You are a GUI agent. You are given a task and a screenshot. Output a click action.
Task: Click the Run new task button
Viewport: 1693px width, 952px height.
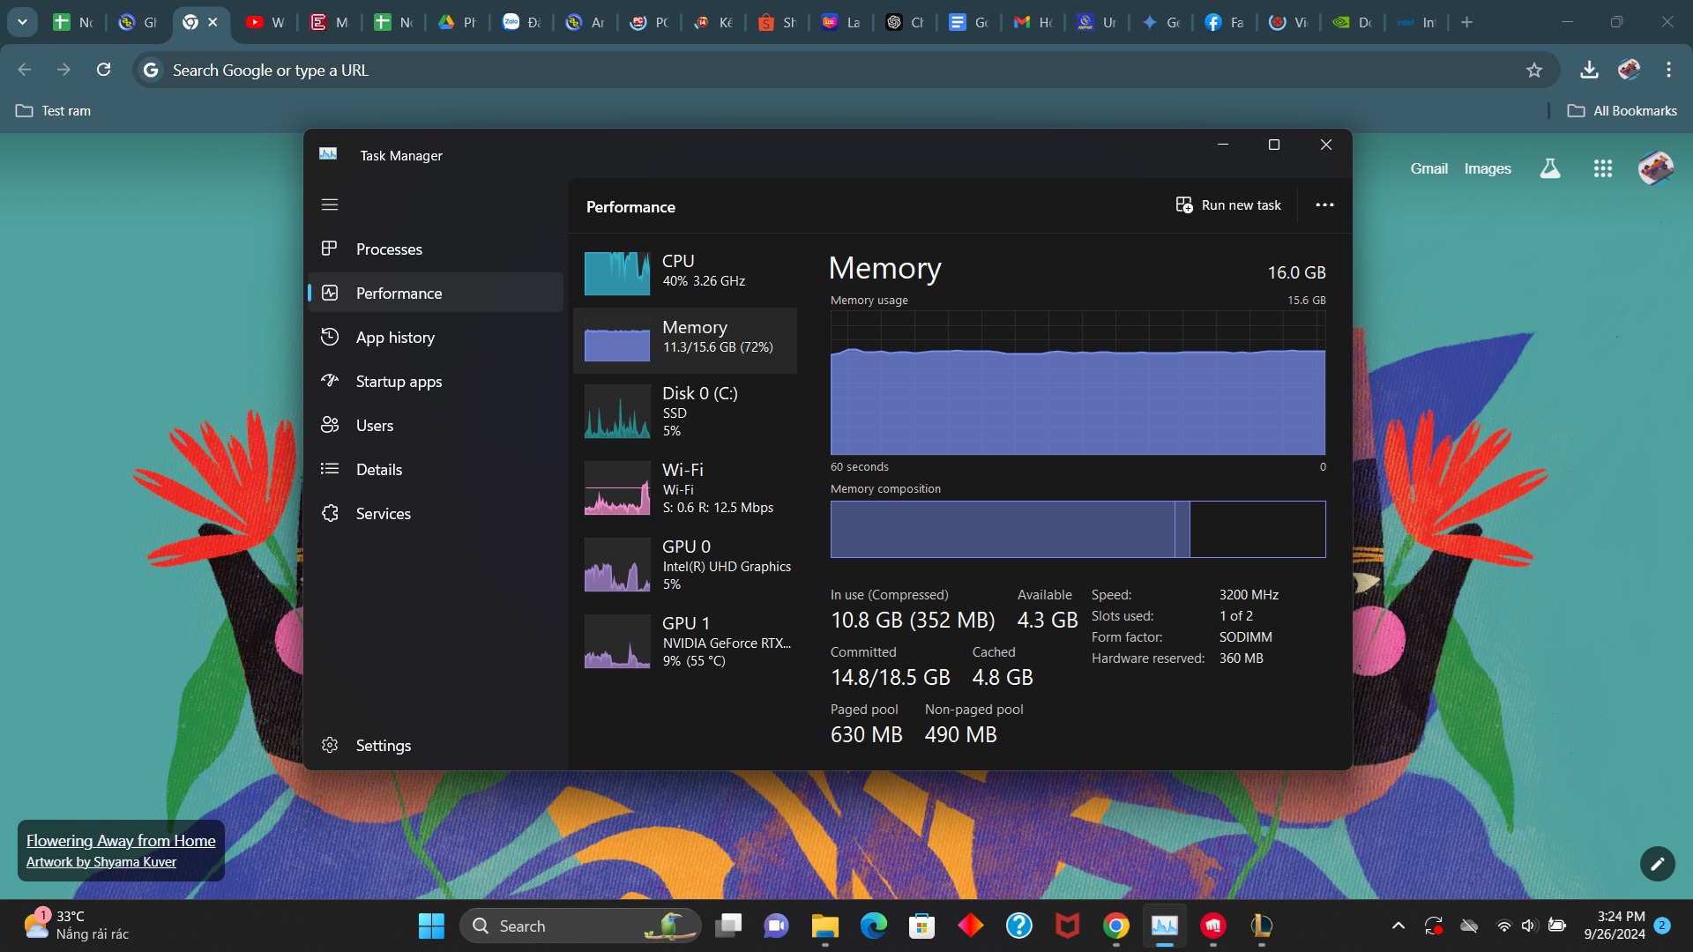pyautogui.click(x=1228, y=205)
